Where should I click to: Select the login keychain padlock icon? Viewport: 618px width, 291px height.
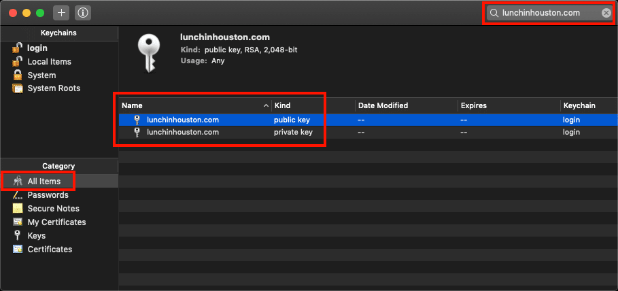pyautogui.click(x=17, y=48)
